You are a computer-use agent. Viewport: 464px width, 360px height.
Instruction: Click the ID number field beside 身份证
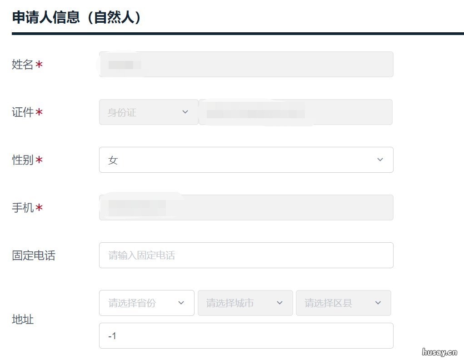[295, 112]
